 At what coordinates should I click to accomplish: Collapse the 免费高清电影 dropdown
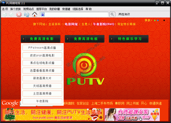(40, 39)
